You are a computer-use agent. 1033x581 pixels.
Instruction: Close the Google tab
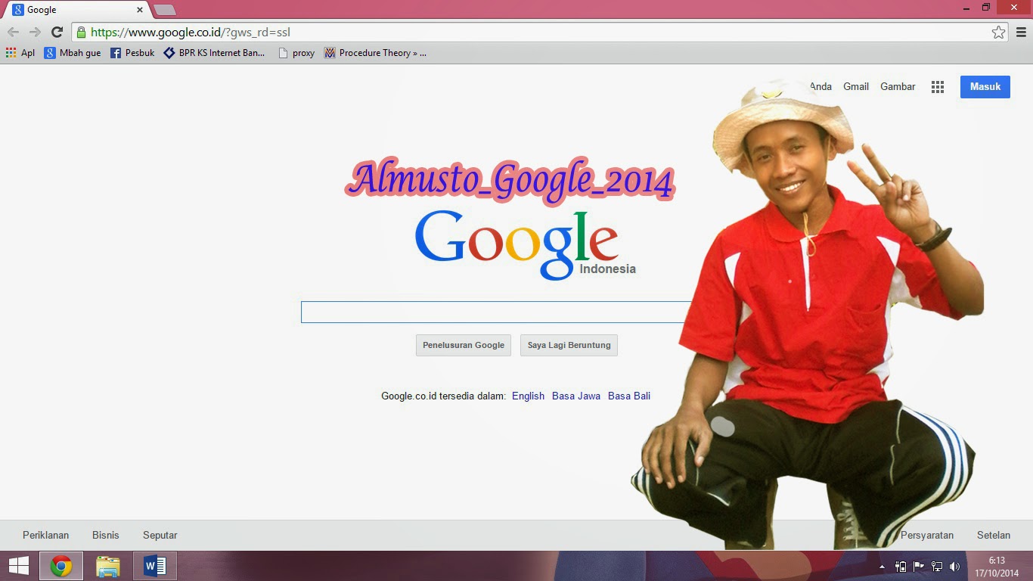click(x=140, y=10)
